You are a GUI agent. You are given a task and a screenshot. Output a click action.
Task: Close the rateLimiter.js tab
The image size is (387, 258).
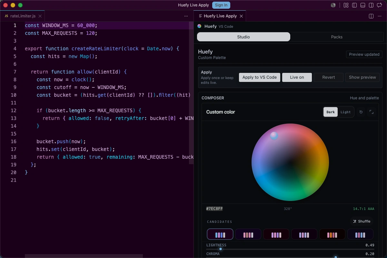click(x=40, y=16)
